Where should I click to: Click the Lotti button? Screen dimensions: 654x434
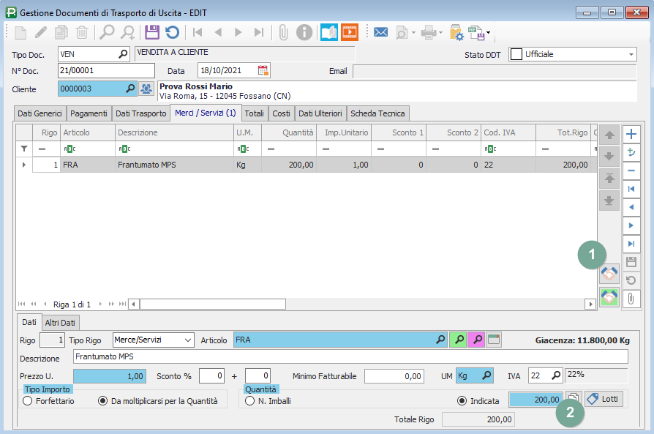tap(603, 399)
